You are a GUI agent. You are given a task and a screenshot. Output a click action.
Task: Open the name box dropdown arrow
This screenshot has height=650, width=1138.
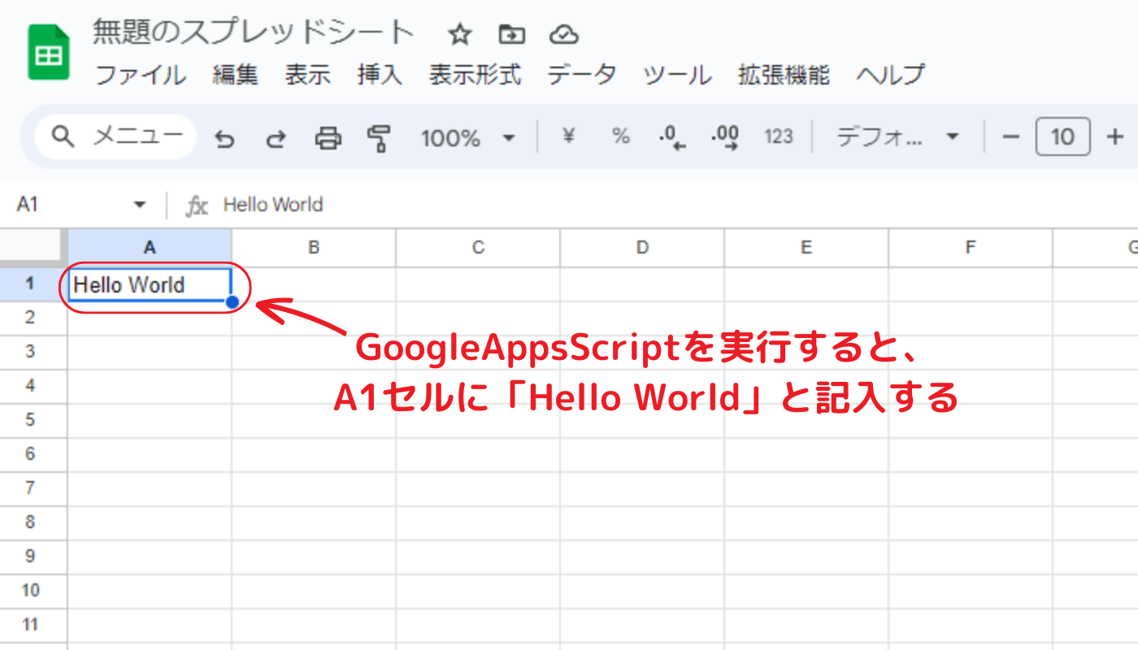pos(140,205)
